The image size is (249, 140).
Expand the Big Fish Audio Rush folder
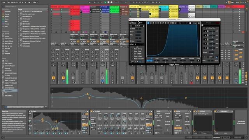click(19, 14)
